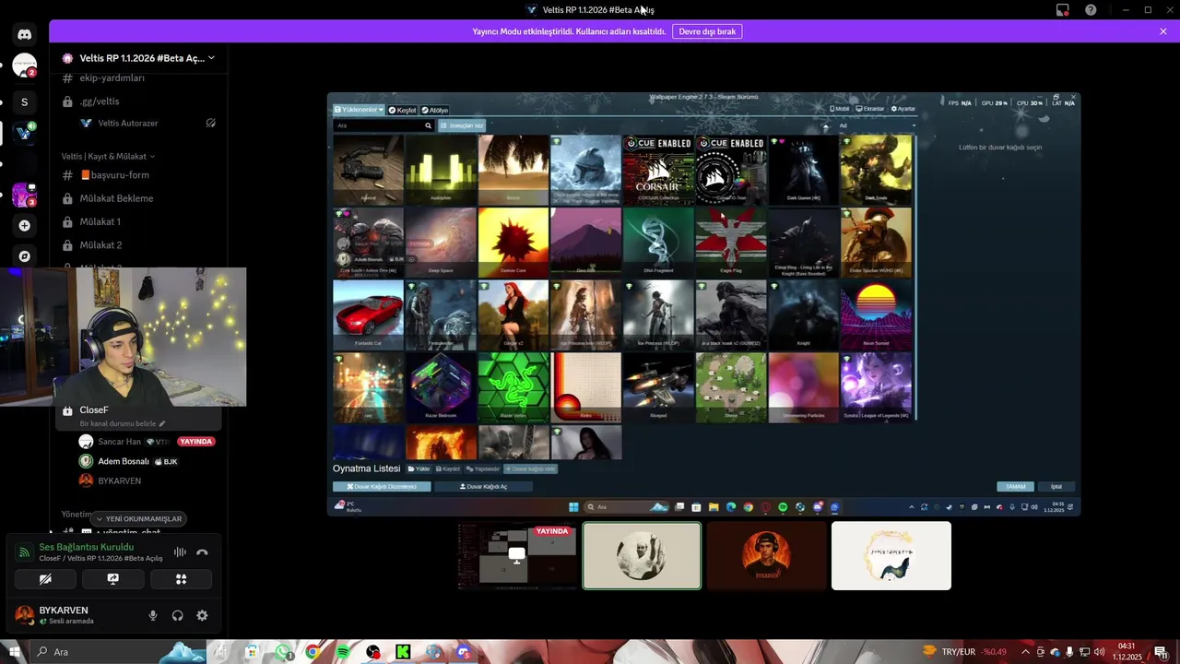Screen dimensions: 1180x664
Task: Select the Eagle Flag wallpaper thumbnail
Action: coord(731,243)
